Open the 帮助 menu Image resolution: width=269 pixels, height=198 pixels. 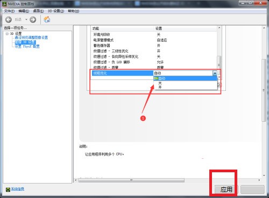[x=73, y=11]
